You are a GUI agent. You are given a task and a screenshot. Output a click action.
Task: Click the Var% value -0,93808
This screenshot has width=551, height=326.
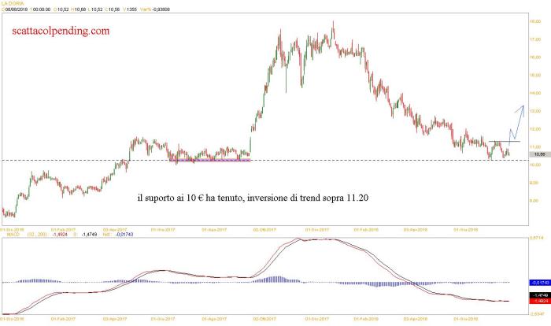tap(161, 9)
